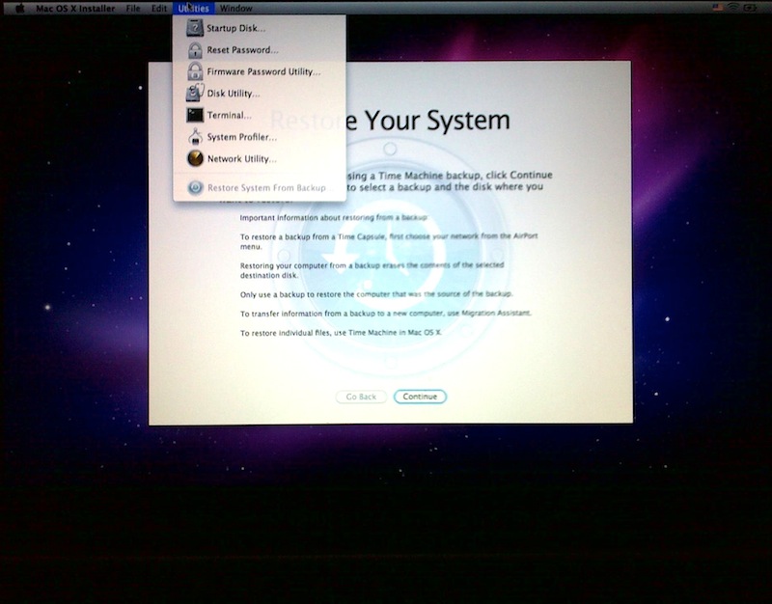Click 'Only use a backup to restore' sentence

(x=376, y=294)
